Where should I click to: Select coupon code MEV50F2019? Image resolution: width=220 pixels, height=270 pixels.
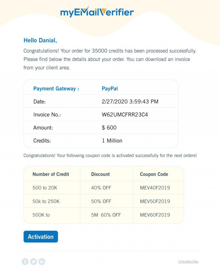pyautogui.click(x=155, y=201)
